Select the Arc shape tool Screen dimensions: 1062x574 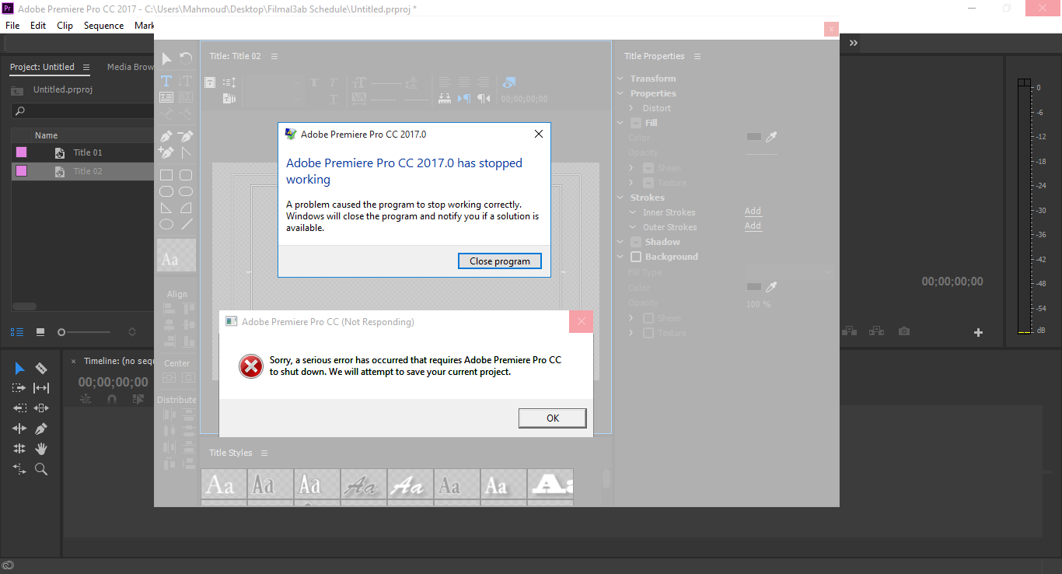click(186, 208)
